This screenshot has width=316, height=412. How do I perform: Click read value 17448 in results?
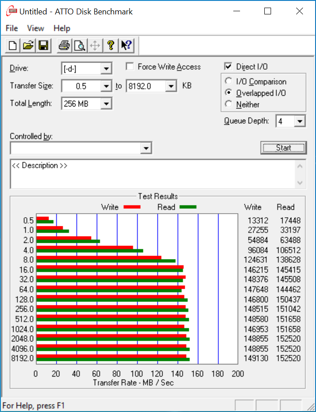pos(290,220)
